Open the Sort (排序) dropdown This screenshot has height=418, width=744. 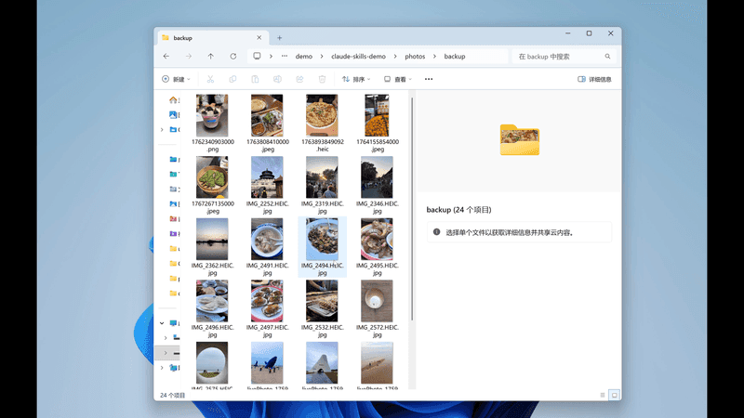pyautogui.click(x=356, y=79)
